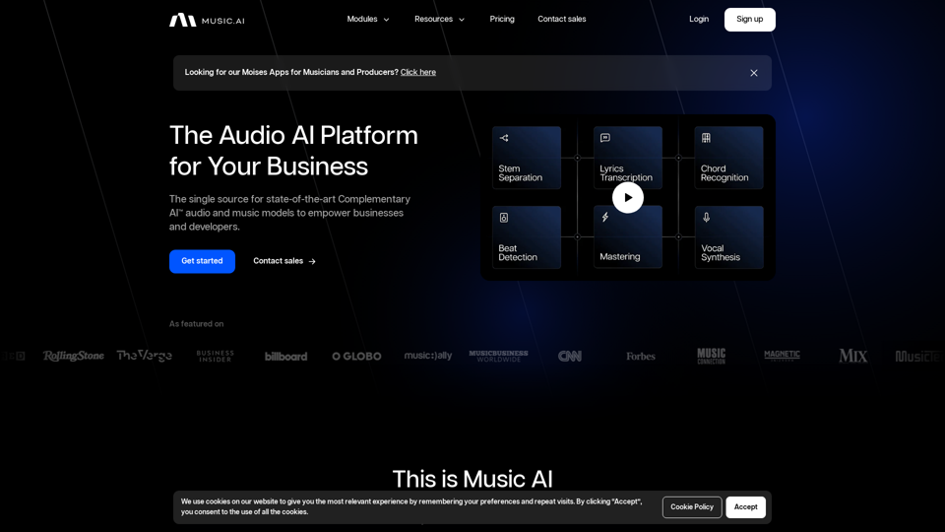Click the Rolling Stone logo
The width and height of the screenshot is (945, 532).
click(74, 356)
